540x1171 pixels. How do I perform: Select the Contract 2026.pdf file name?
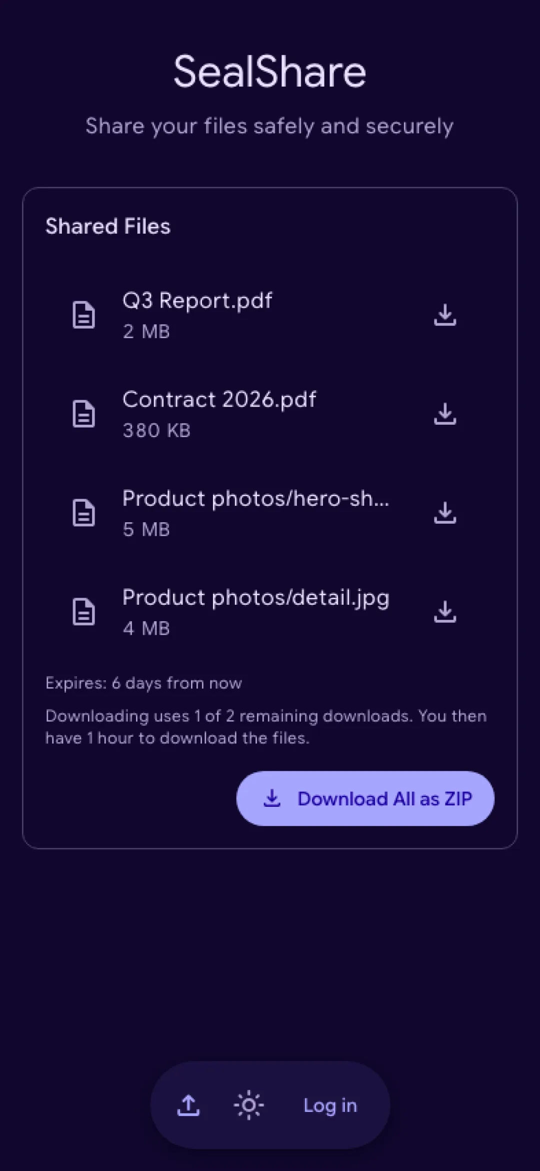coord(219,400)
